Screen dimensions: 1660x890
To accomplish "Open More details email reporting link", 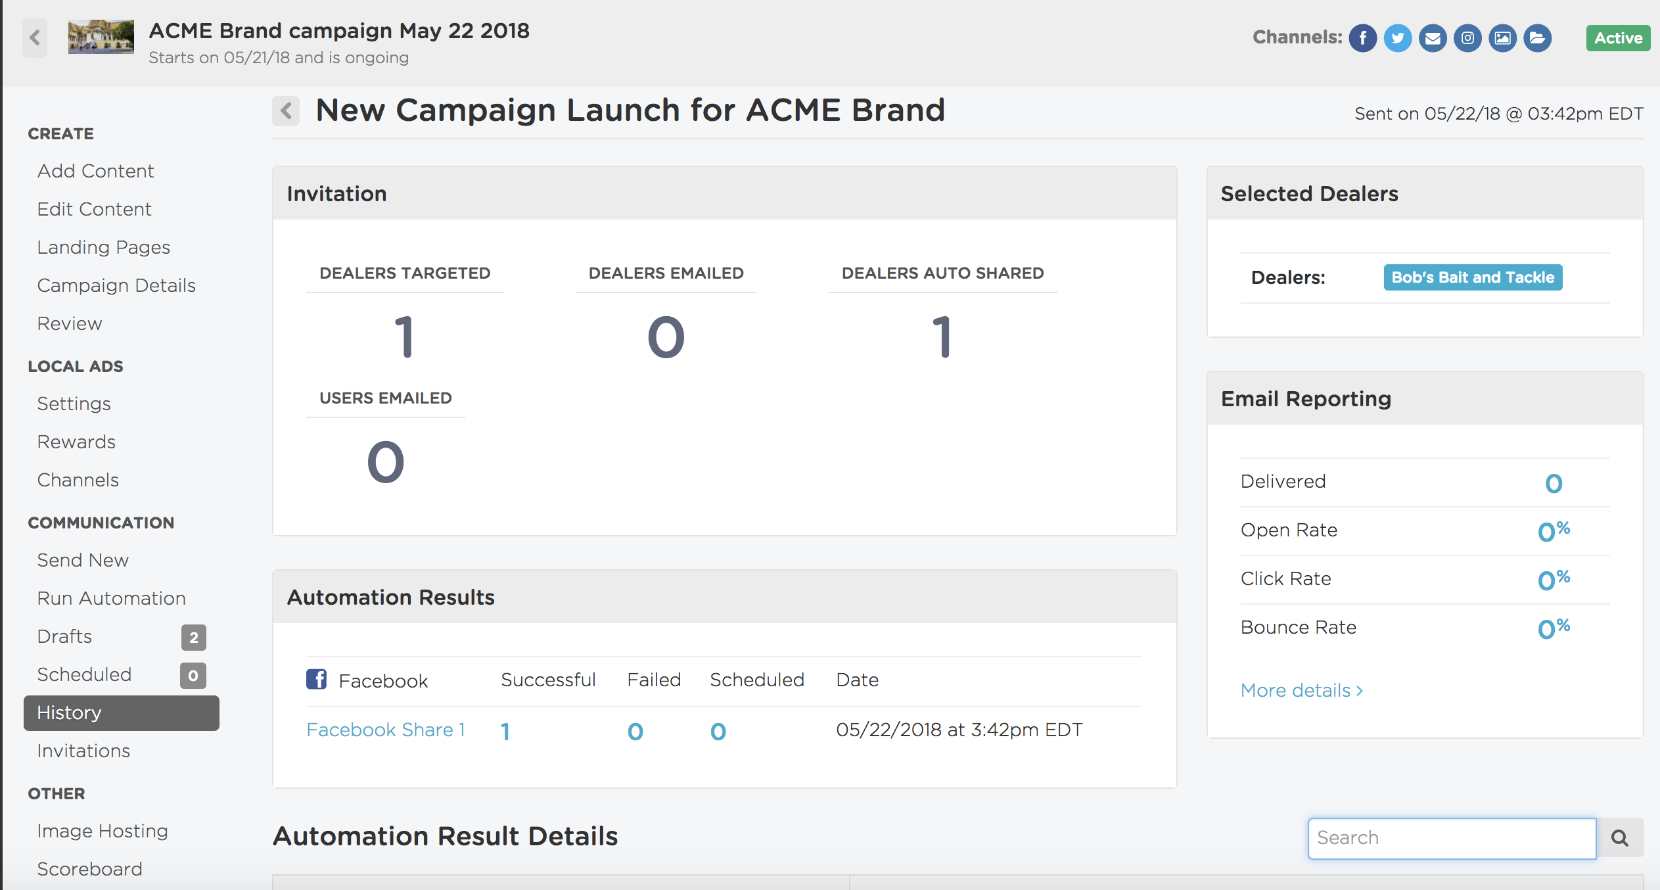I will point(1301,690).
